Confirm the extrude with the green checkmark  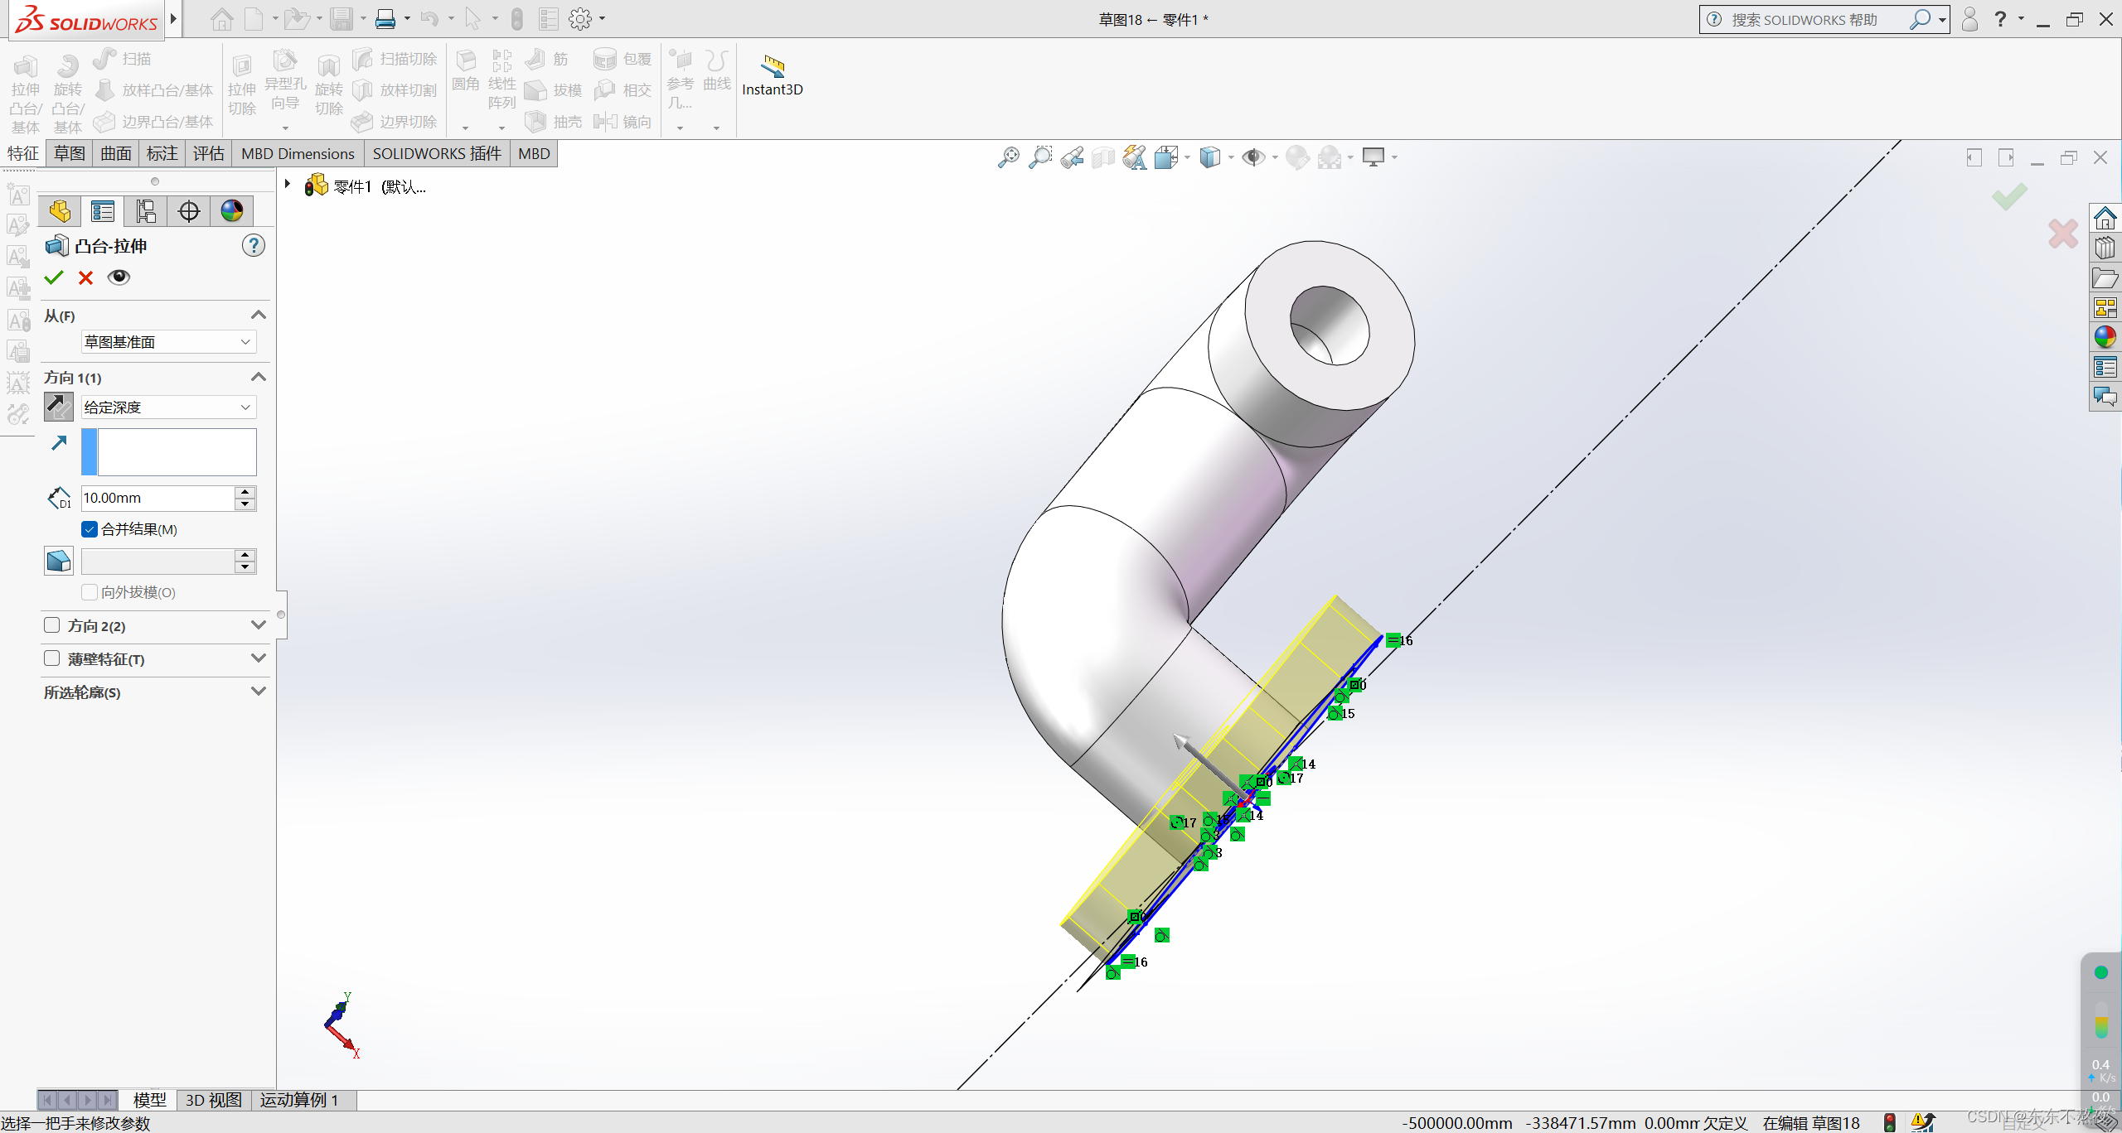54,277
